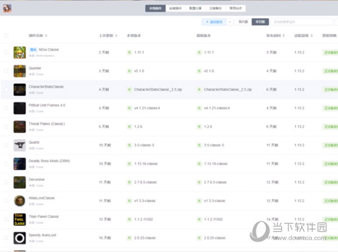Open the 常用站点 tab
Screen dimensions: 338x252
pyautogui.click(x=235, y=8)
